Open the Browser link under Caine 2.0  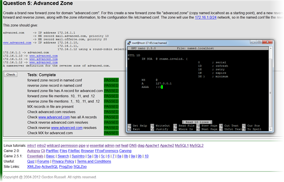[88, 151]
